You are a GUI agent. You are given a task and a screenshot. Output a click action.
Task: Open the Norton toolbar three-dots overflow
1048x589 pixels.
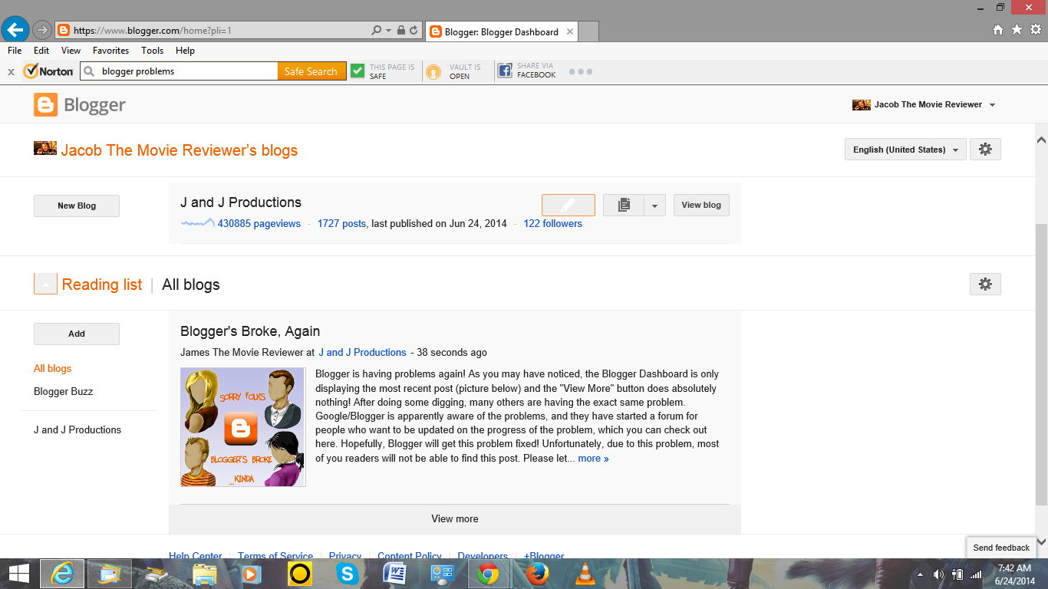tap(581, 71)
